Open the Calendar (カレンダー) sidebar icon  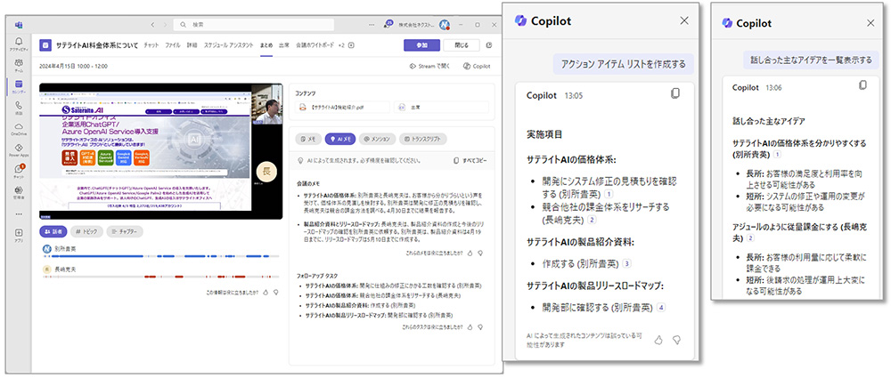tap(20, 85)
